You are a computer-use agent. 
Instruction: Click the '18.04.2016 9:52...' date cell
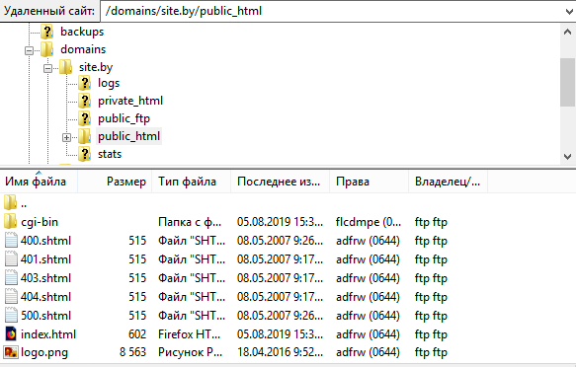point(280,352)
